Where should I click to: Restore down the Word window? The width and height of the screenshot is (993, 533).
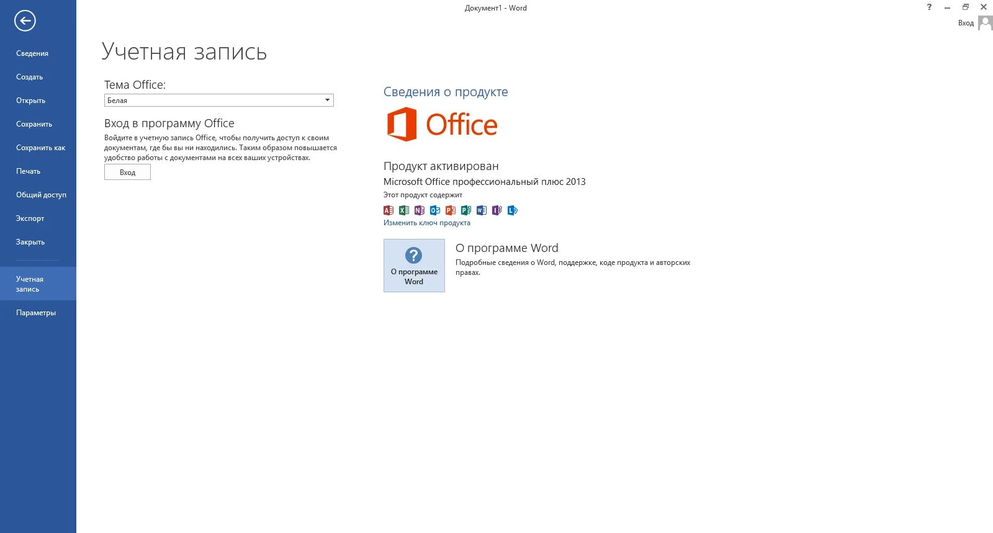click(965, 7)
